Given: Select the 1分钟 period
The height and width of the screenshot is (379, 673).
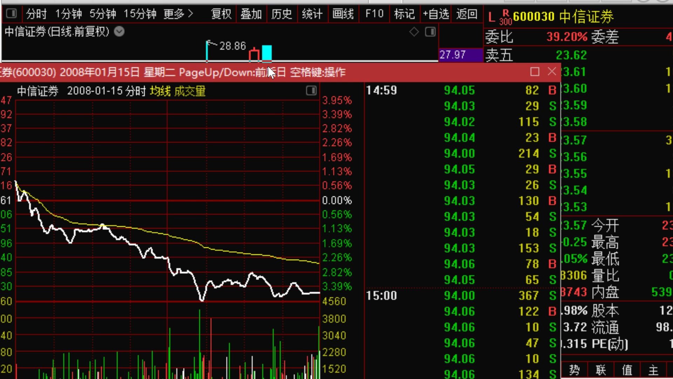Looking at the screenshot, I should 68,14.
